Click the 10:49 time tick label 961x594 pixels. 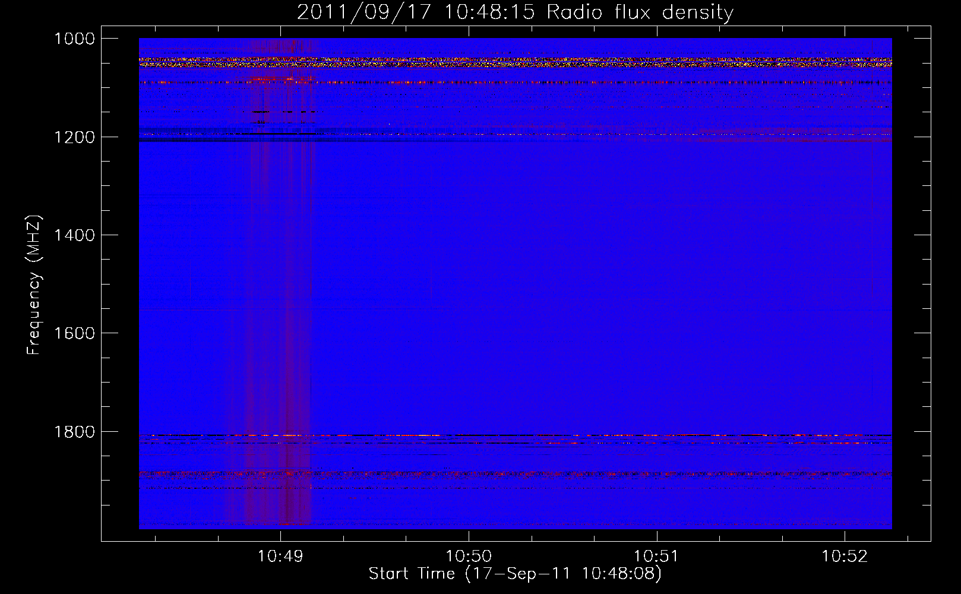click(x=280, y=557)
